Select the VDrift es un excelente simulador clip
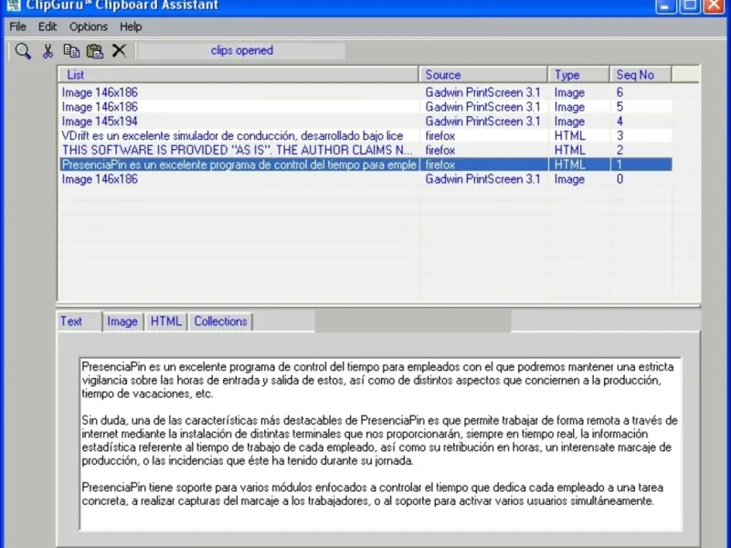Screen dimensions: 731x548 pyautogui.click(x=366, y=135)
